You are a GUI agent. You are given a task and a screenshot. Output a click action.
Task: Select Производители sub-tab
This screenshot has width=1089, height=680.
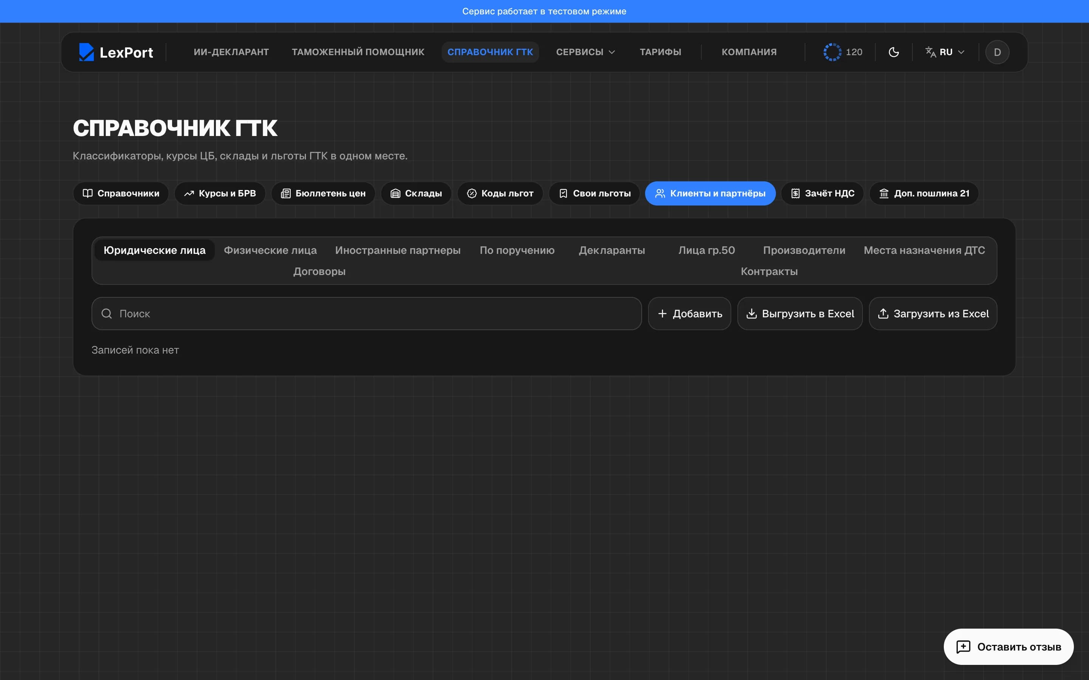click(804, 250)
